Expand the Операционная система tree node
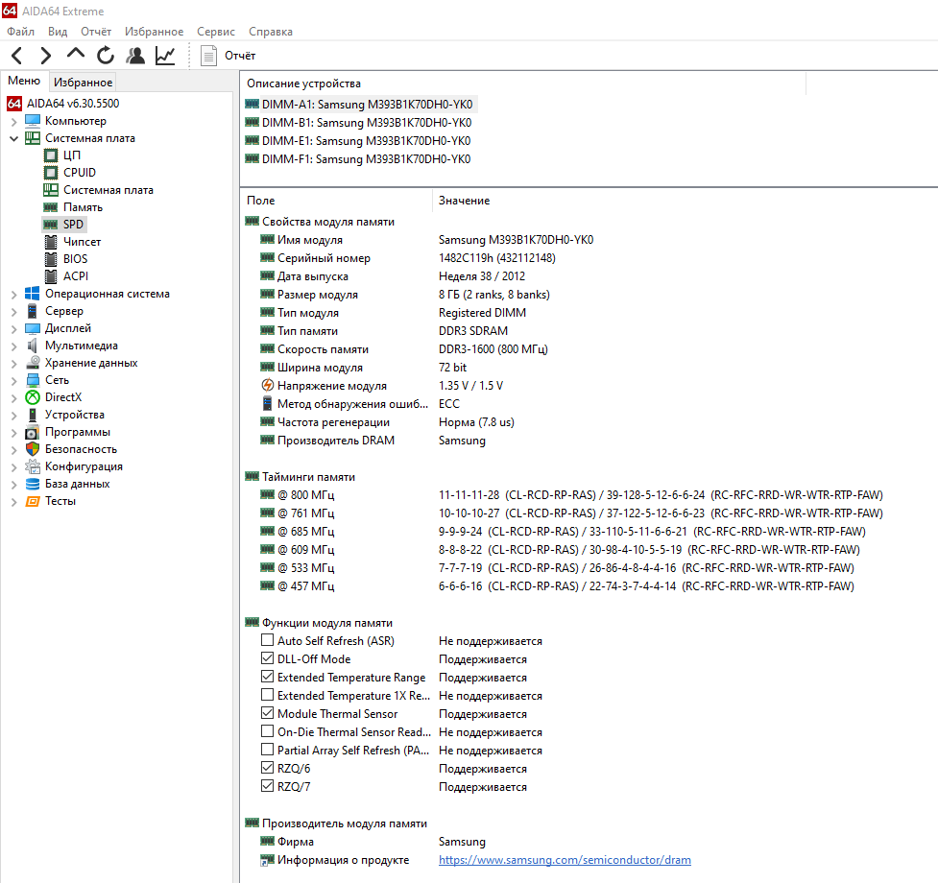 pos(13,294)
